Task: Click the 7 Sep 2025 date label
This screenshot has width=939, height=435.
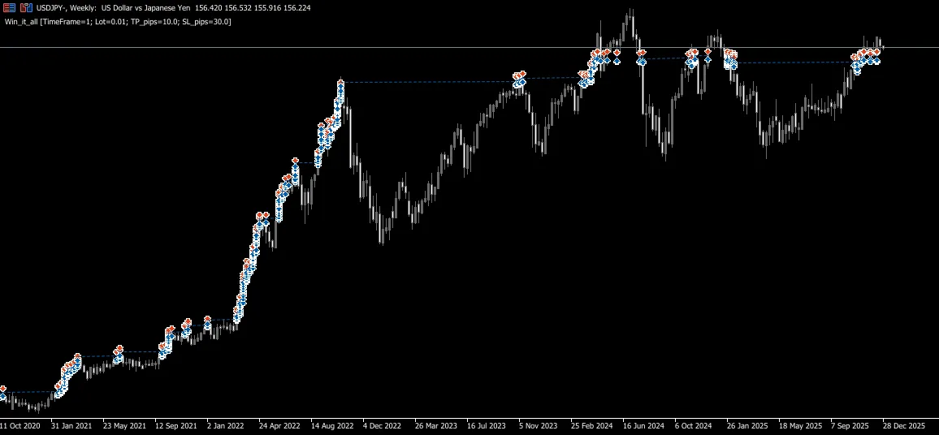Action: click(x=850, y=427)
